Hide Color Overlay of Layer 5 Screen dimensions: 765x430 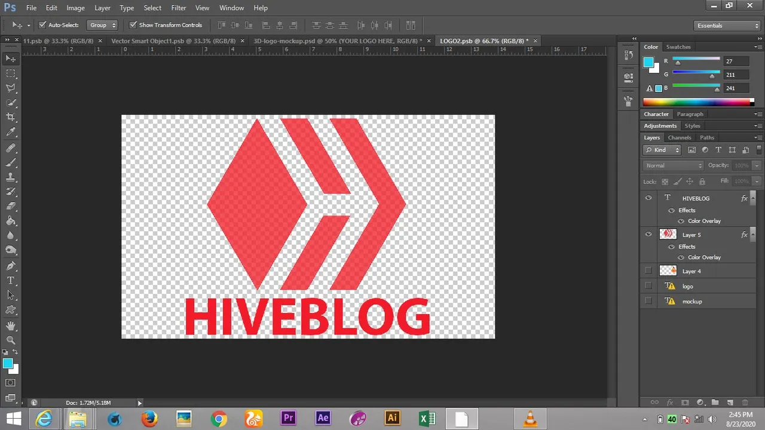[681, 257]
